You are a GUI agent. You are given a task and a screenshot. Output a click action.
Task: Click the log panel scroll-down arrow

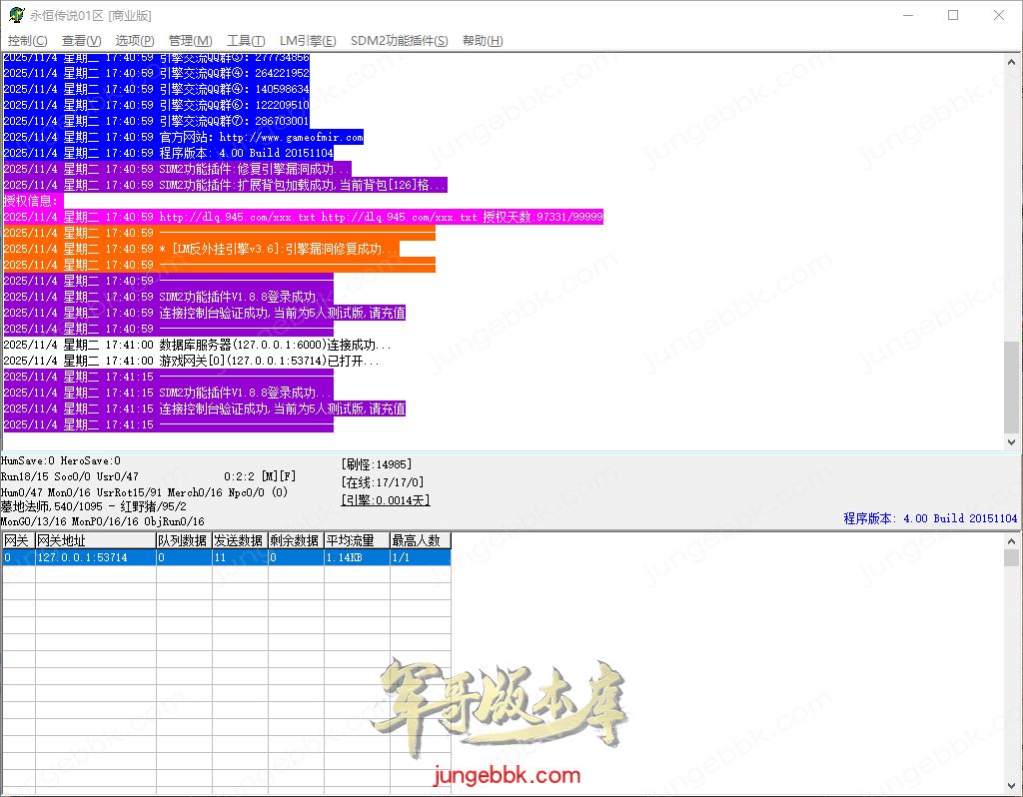tap(1011, 441)
